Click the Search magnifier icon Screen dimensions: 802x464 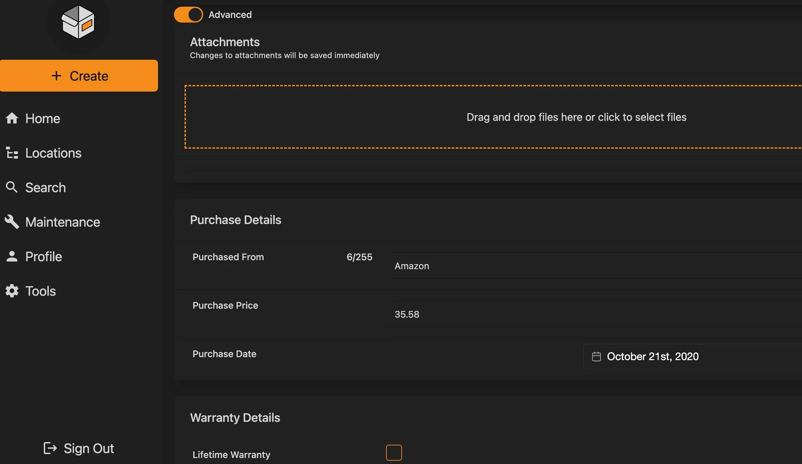pos(12,187)
